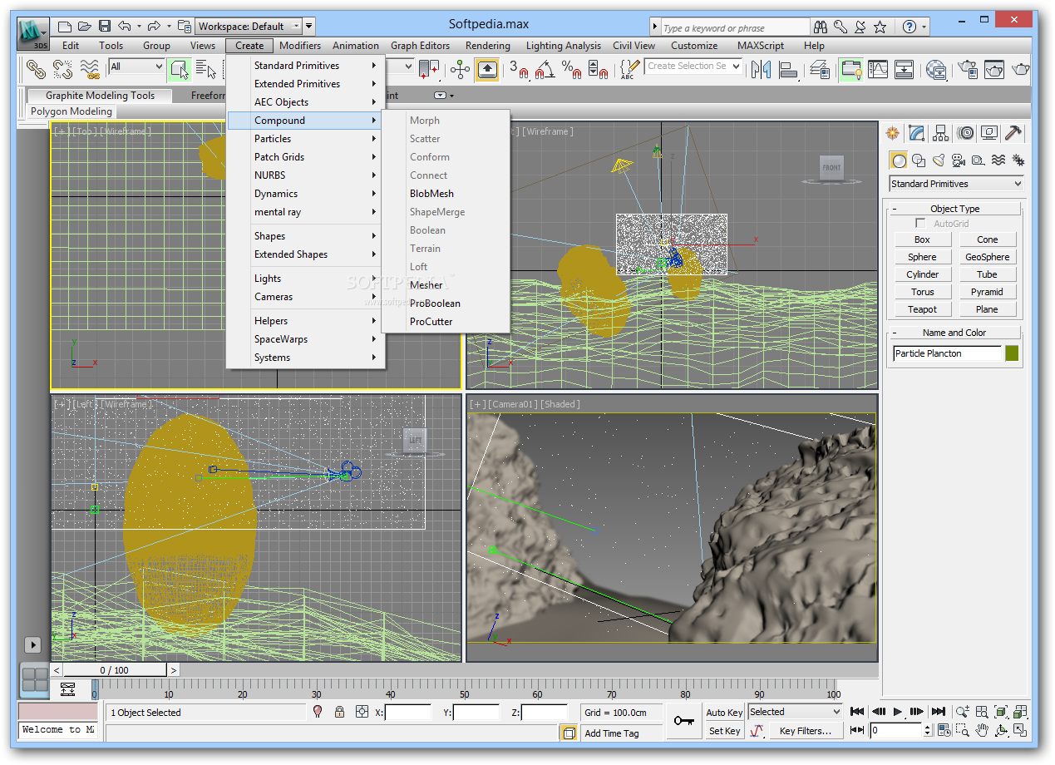Viewport: 1055px width, 765px height.
Task: Switch to the Motion panel icon
Action: pos(964,133)
